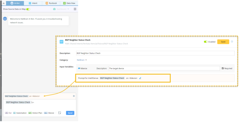Edit IntelliSense prompt with pencil icon
This screenshot has height=122, width=239.
140,78
